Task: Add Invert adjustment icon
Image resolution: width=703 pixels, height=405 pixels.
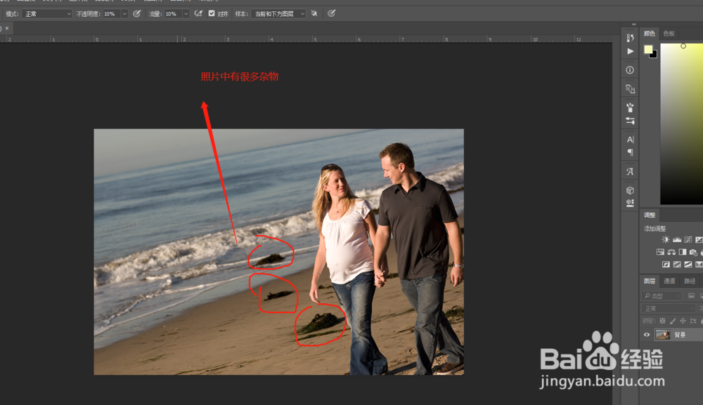Action: (666, 265)
